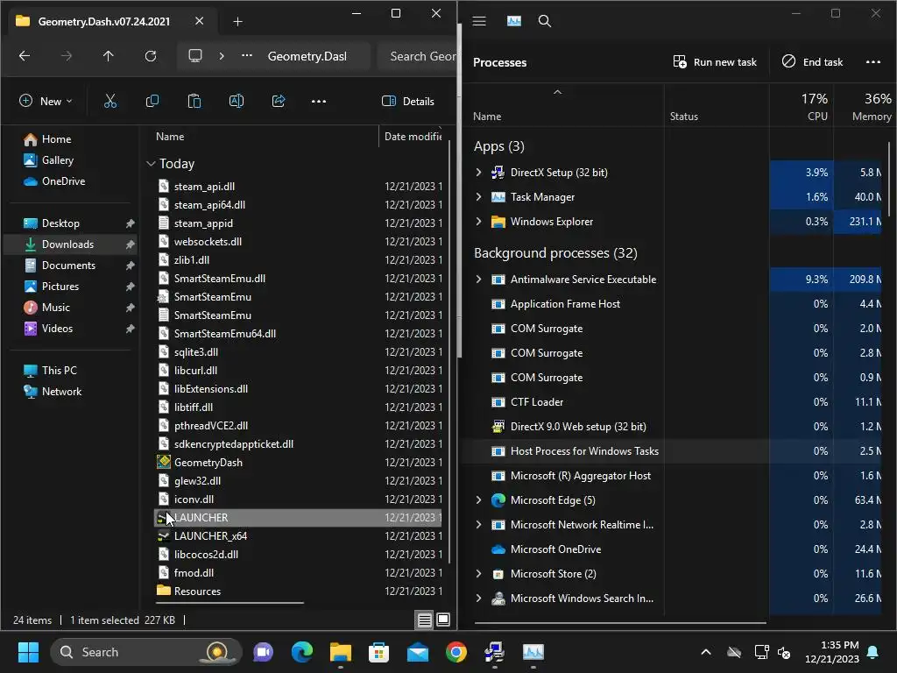Open Downloads in Explorer navigation pane
The width and height of the screenshot is (897, 673).
pyautogui.click(x=71, y=244)
